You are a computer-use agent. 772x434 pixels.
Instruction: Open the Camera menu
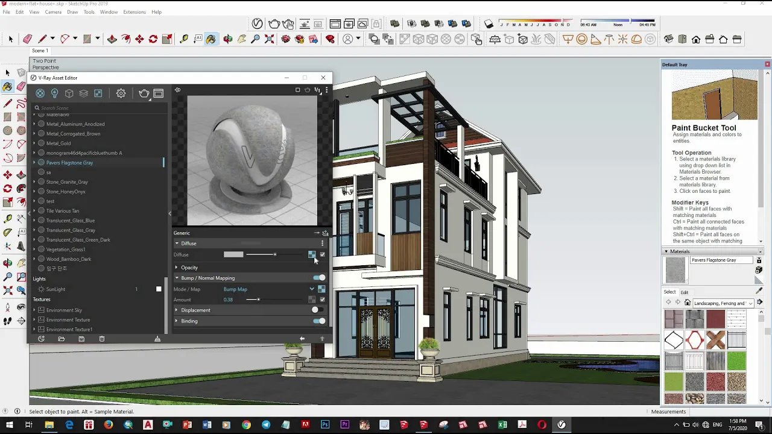pos(53,12)
